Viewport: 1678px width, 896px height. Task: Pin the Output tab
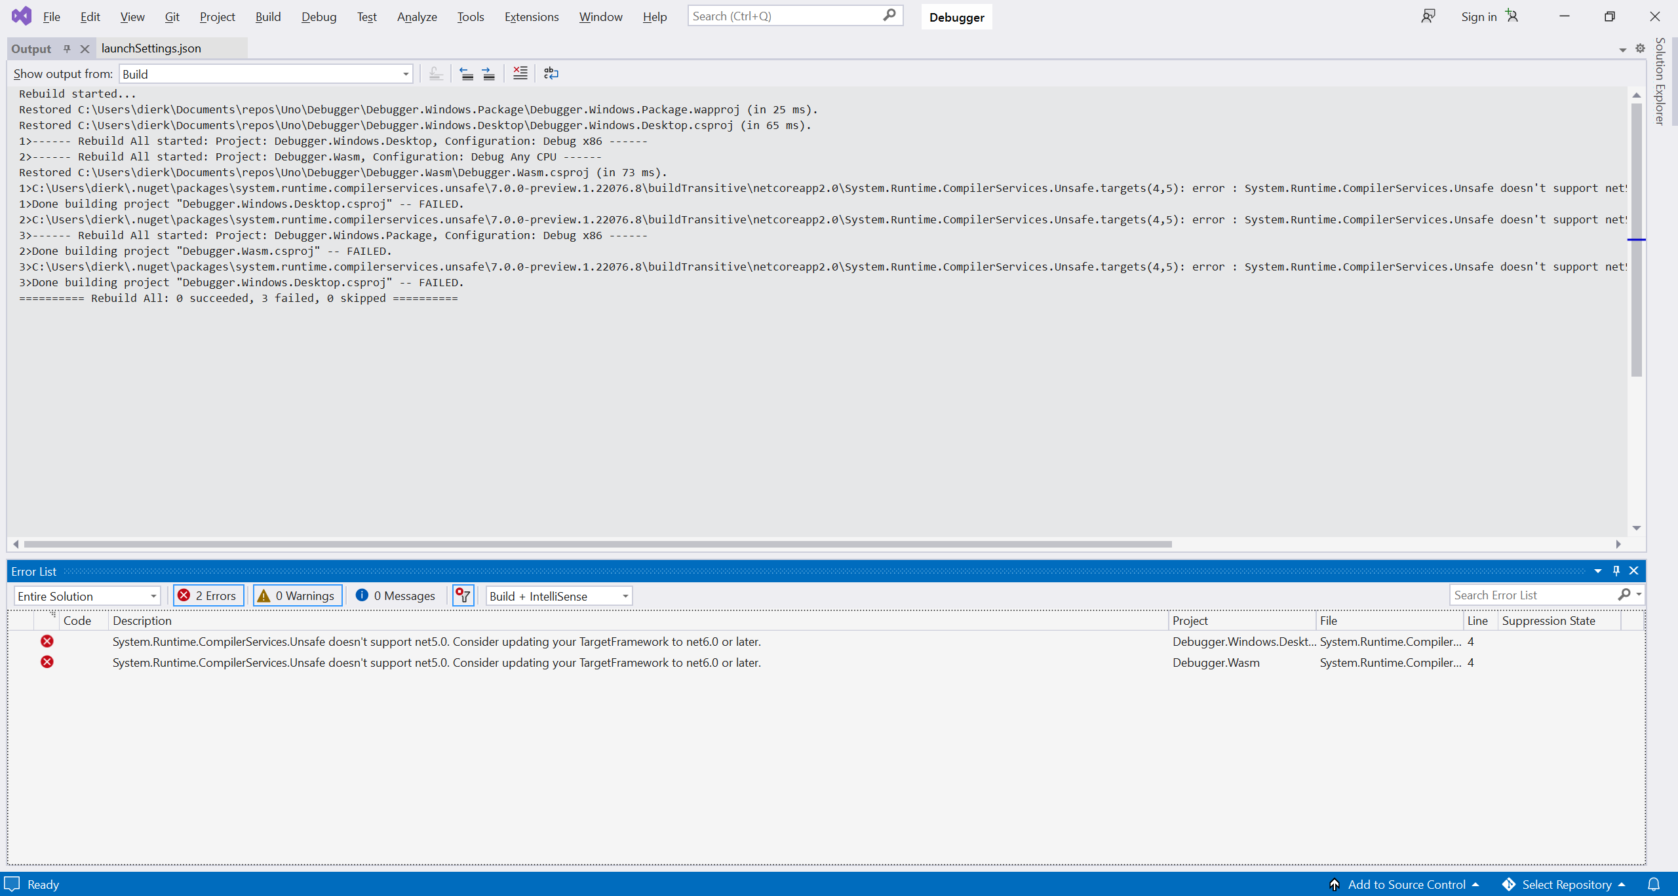[67, 48]
